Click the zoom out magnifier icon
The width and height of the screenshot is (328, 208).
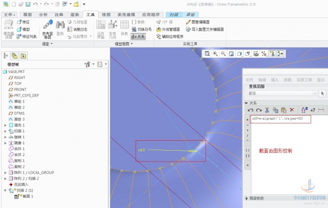click(x=223, y=54)
